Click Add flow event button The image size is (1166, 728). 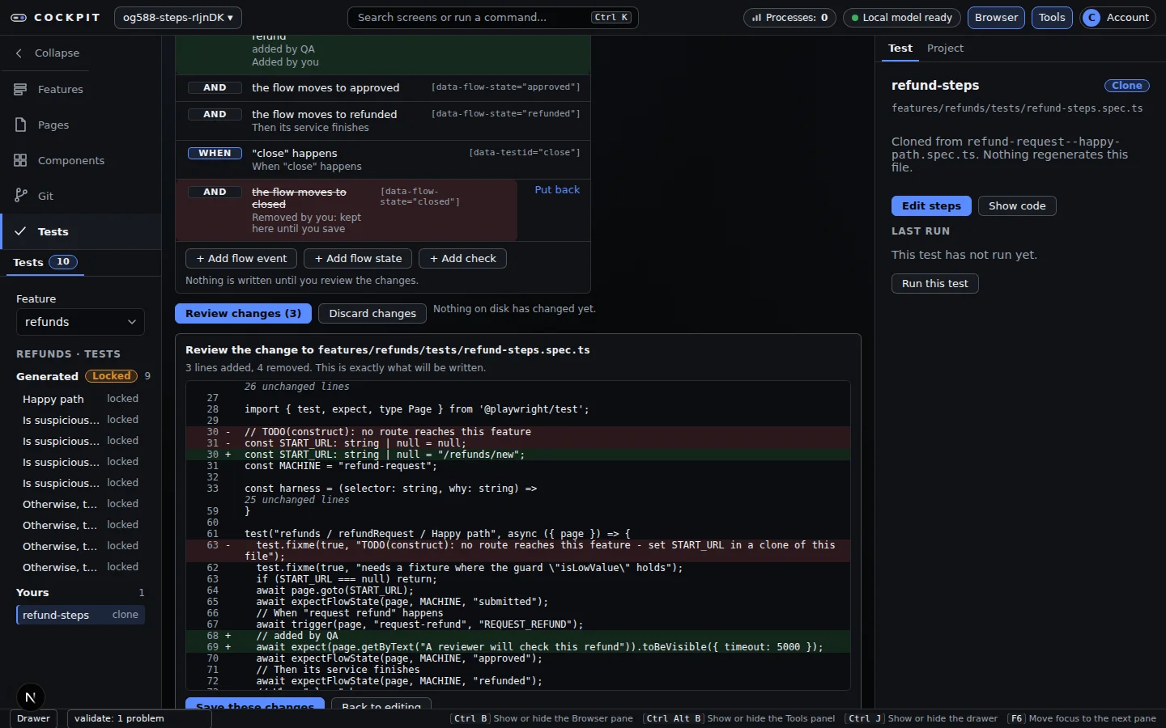coord(241,258)
